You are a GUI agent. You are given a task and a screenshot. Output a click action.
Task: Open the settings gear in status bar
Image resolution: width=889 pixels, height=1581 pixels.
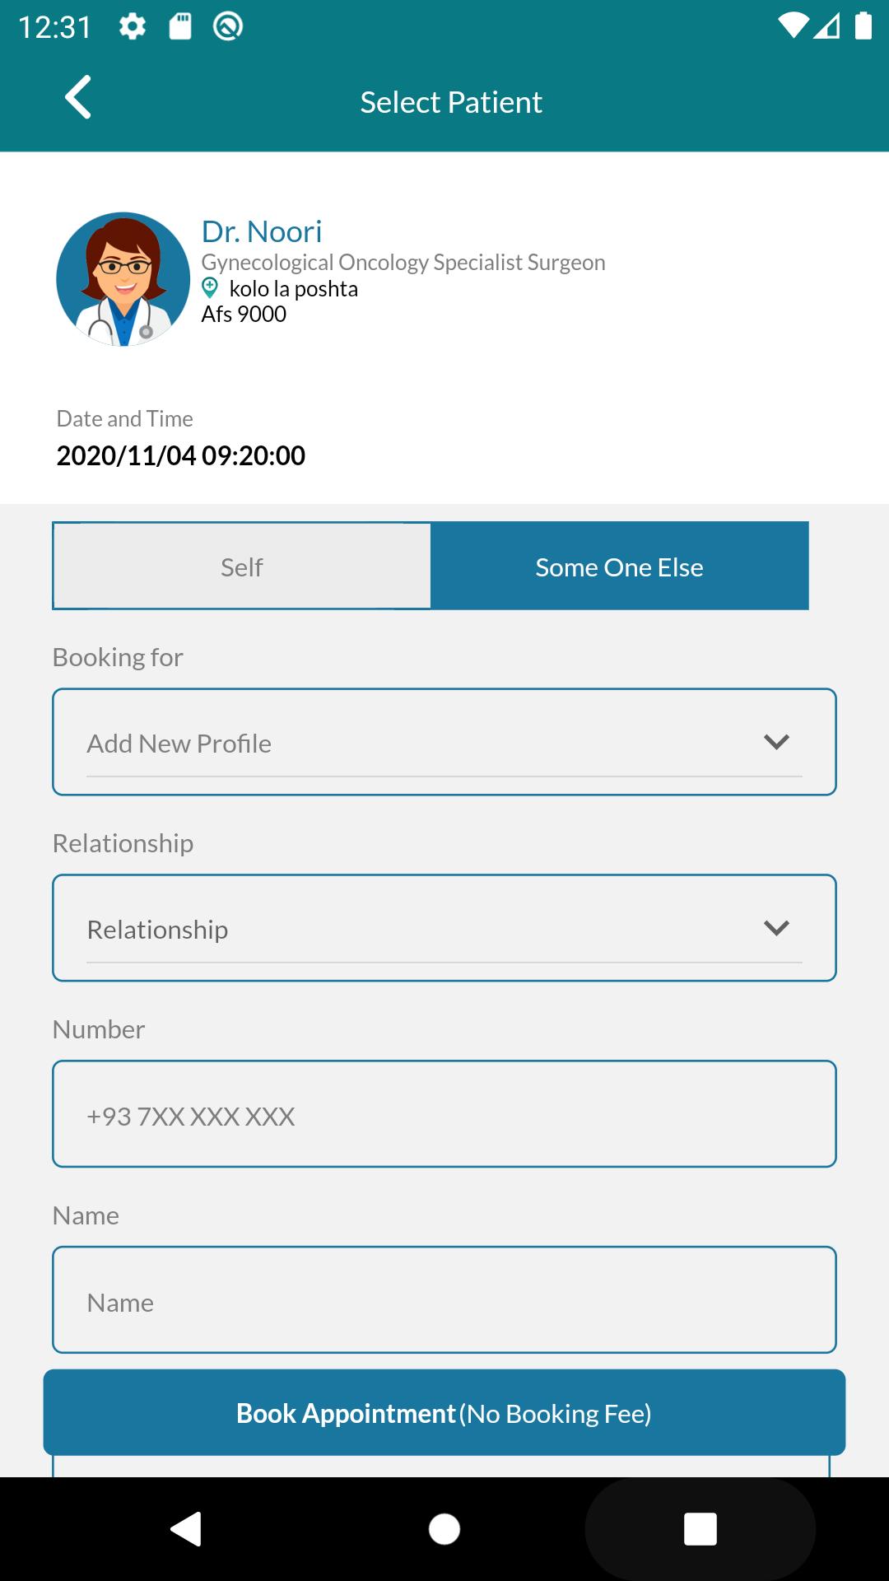coord(133,27)
